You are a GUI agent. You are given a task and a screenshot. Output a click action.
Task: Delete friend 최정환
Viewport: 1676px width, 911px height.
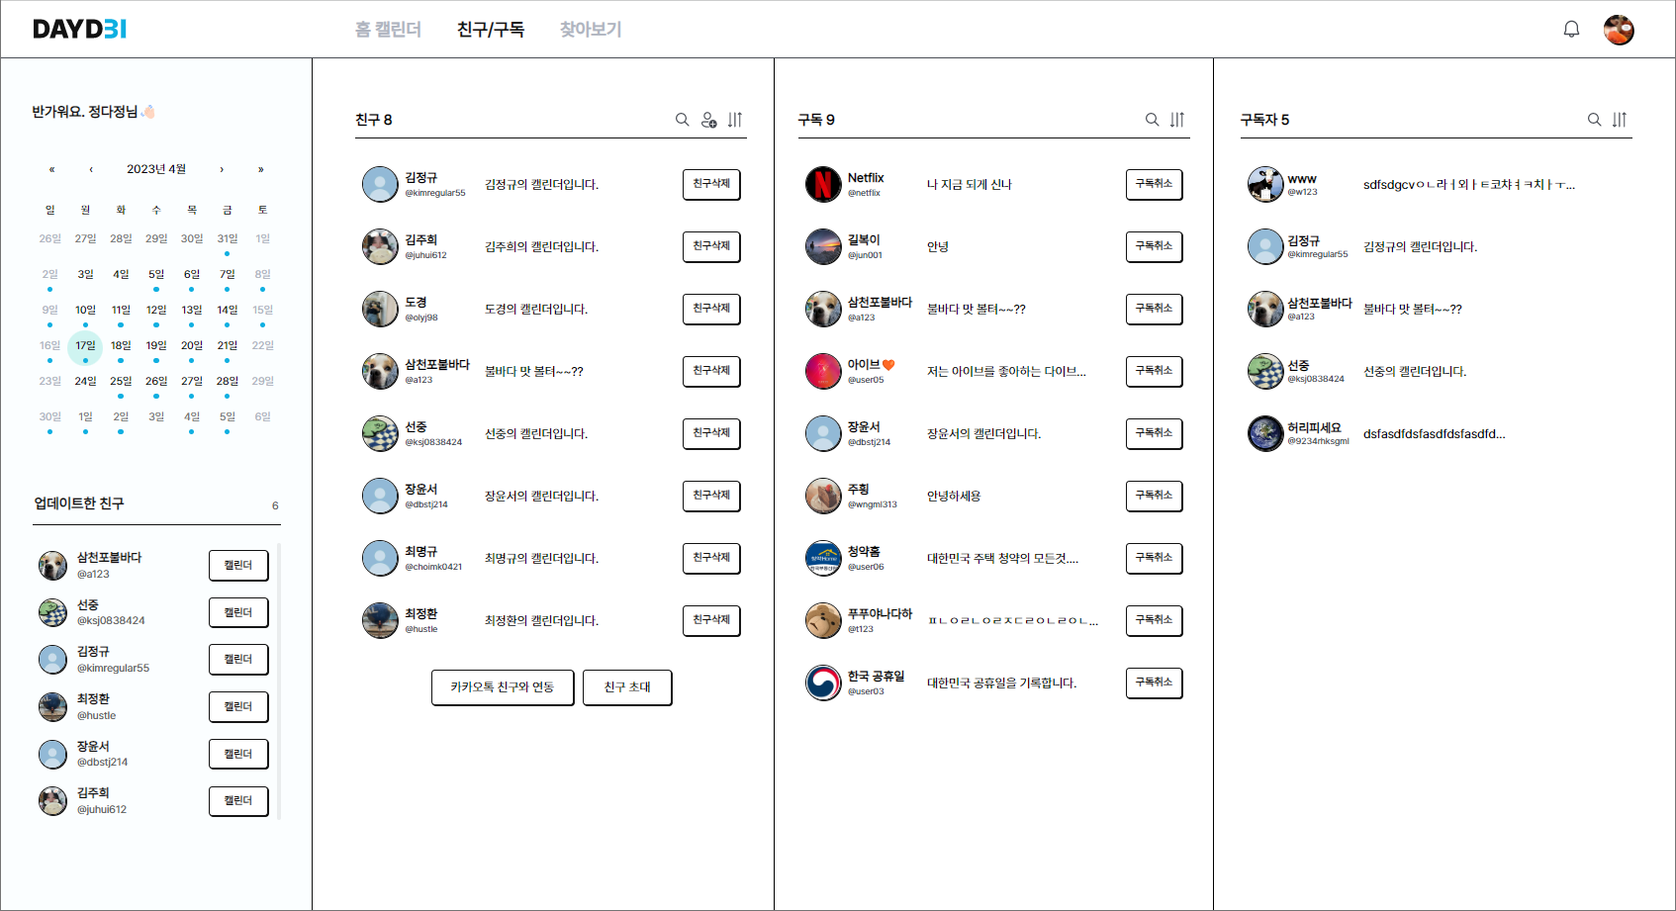pos(711,620)
